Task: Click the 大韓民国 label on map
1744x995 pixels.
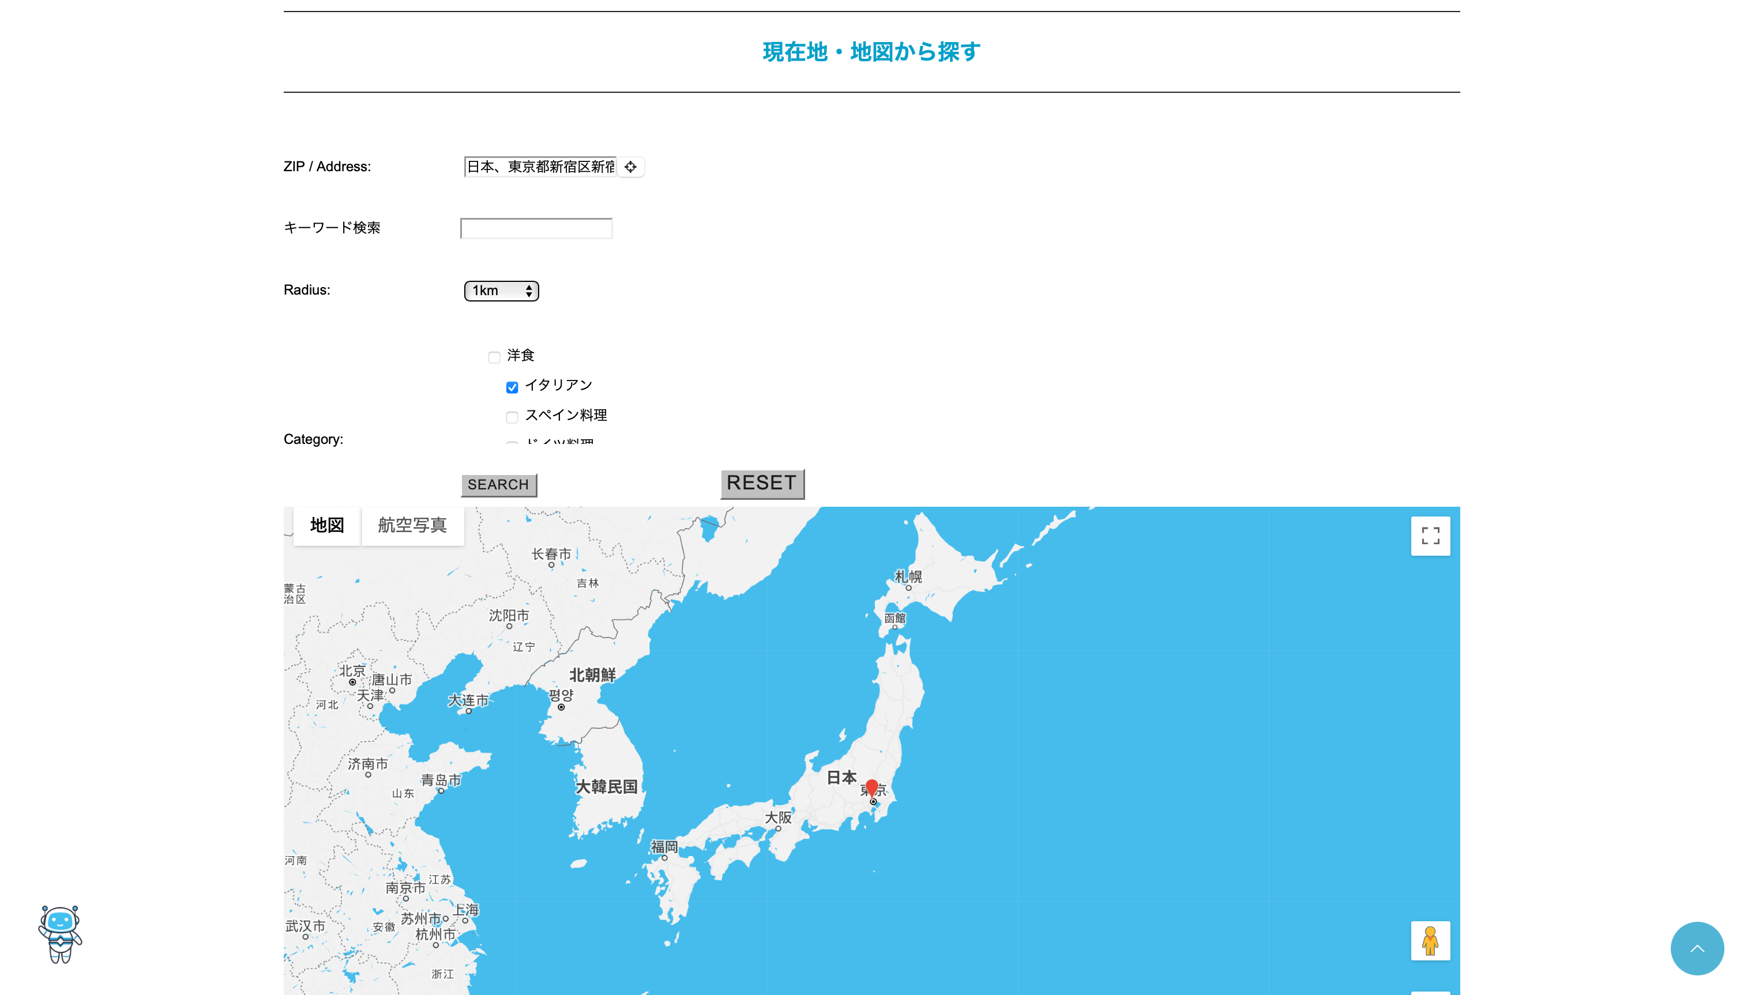Action: (x=606, y=786)
